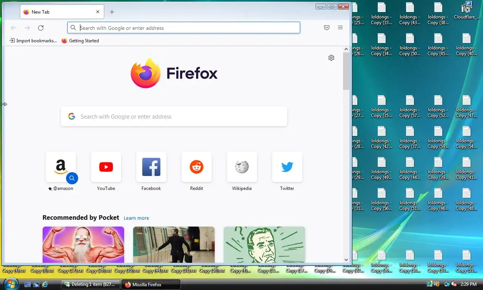483x290 pixels.
Task: Select loldongs - Copy (42 desktop file
Action: pyautogui.click(x=381, y=137)
